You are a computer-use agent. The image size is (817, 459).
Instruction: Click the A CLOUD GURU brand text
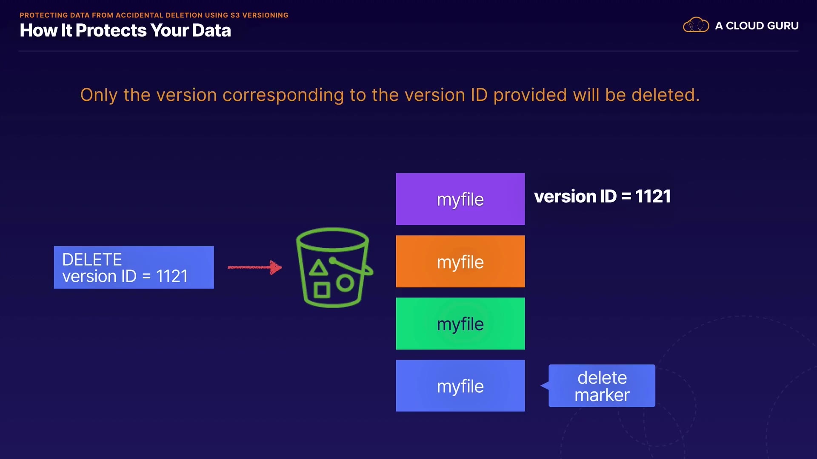(x=757, y=26)
